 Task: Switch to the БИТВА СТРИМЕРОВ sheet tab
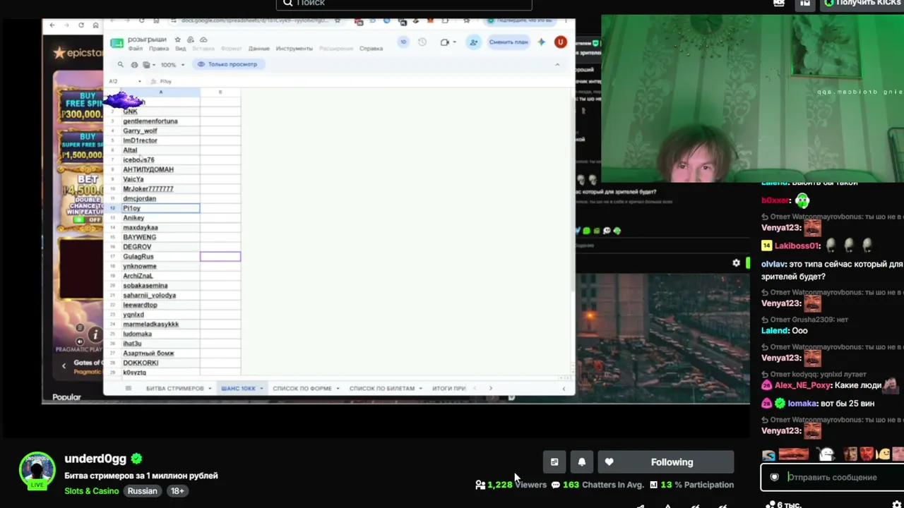click(174, 389)
